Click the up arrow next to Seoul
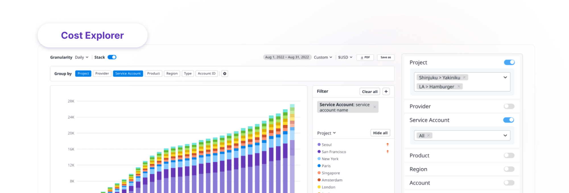 click(387, 145)
